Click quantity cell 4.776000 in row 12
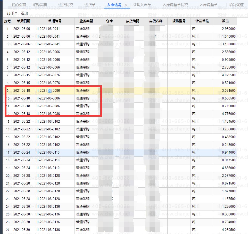This screenshot has width=248, height=234. [228, 114]
